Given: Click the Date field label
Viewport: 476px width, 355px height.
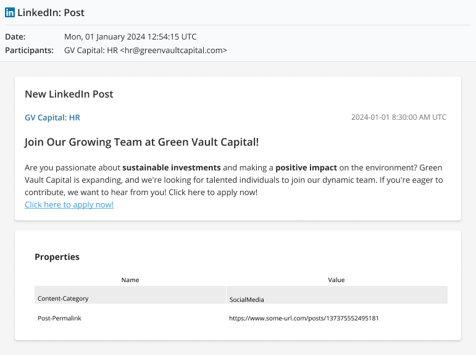Looking at the screenshot, I should [15, 36].
